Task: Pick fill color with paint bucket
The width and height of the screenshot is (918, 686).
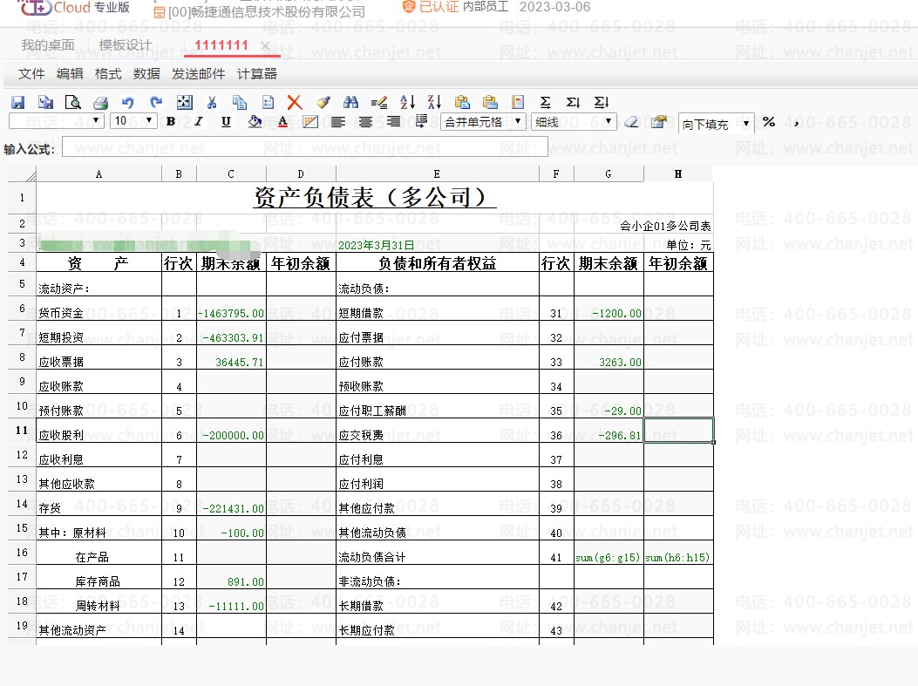Action: (x=255, y=121)
